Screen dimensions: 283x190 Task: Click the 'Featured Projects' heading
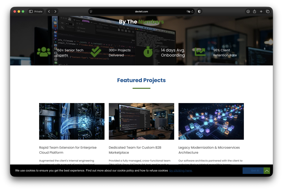[141, 80]
